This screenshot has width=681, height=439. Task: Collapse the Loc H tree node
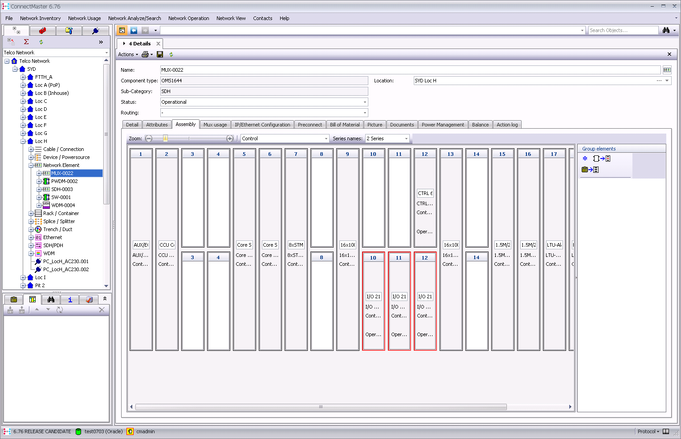click(23, 141)
